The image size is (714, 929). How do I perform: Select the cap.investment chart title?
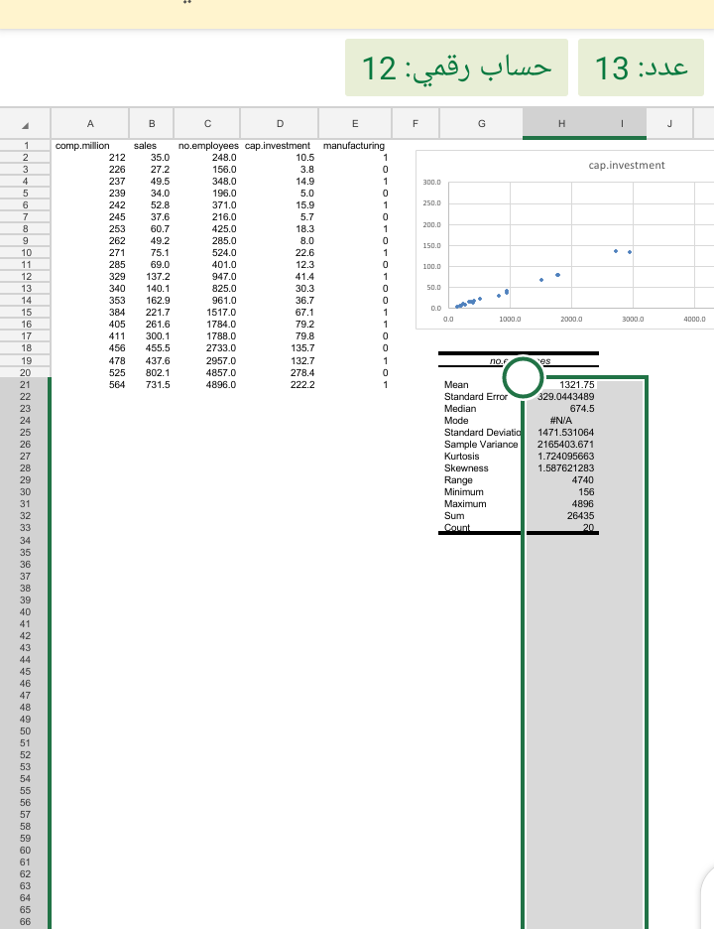(x=627, y=166)
